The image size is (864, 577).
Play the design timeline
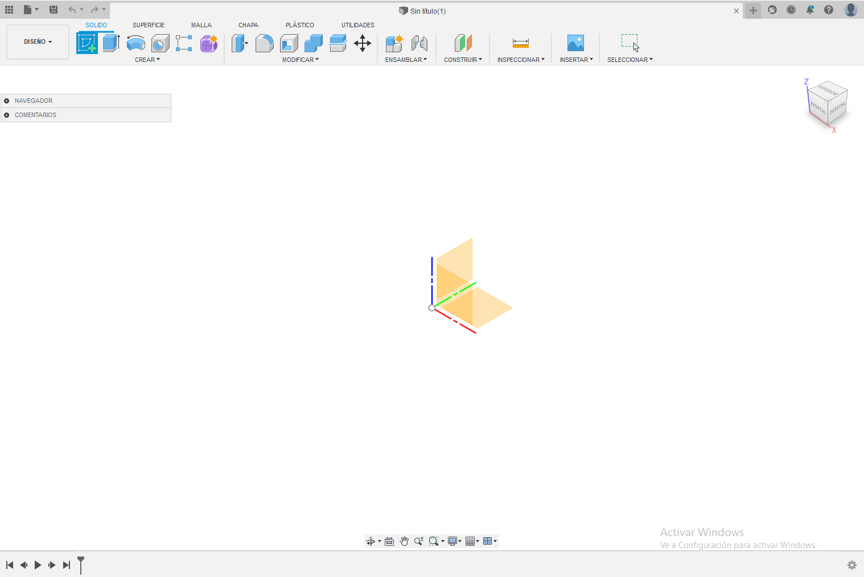click(x=38, y=565)
